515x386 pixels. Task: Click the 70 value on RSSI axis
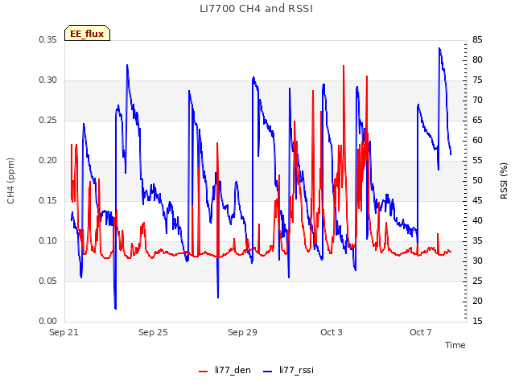click(x=477, y=100)
